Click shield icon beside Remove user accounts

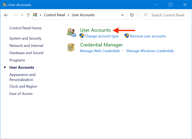click(127, 36)
